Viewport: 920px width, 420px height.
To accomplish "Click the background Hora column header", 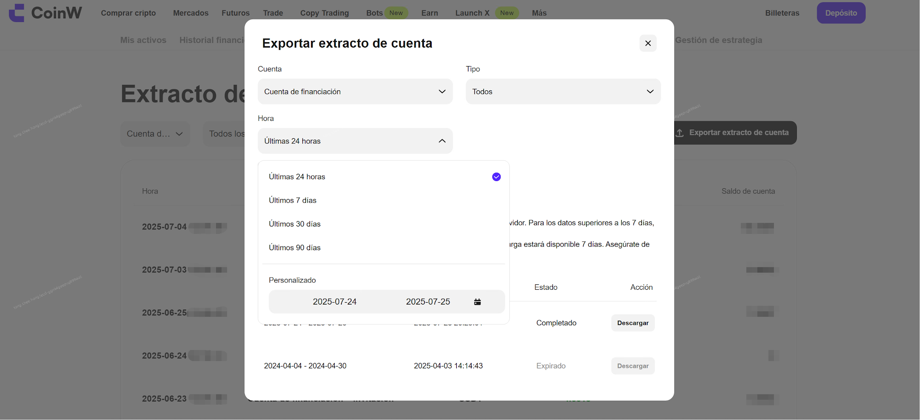I will [150, 191].
